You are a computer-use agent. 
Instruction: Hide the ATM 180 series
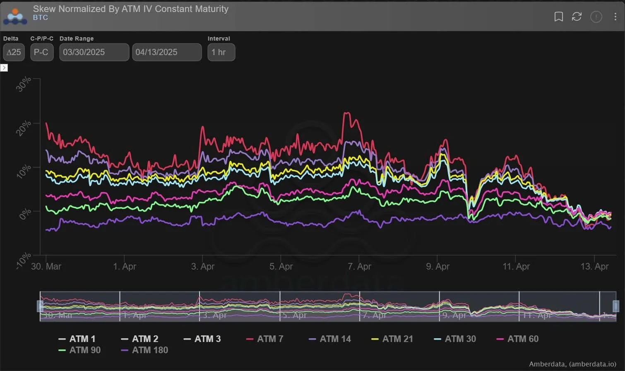(145, 350)
